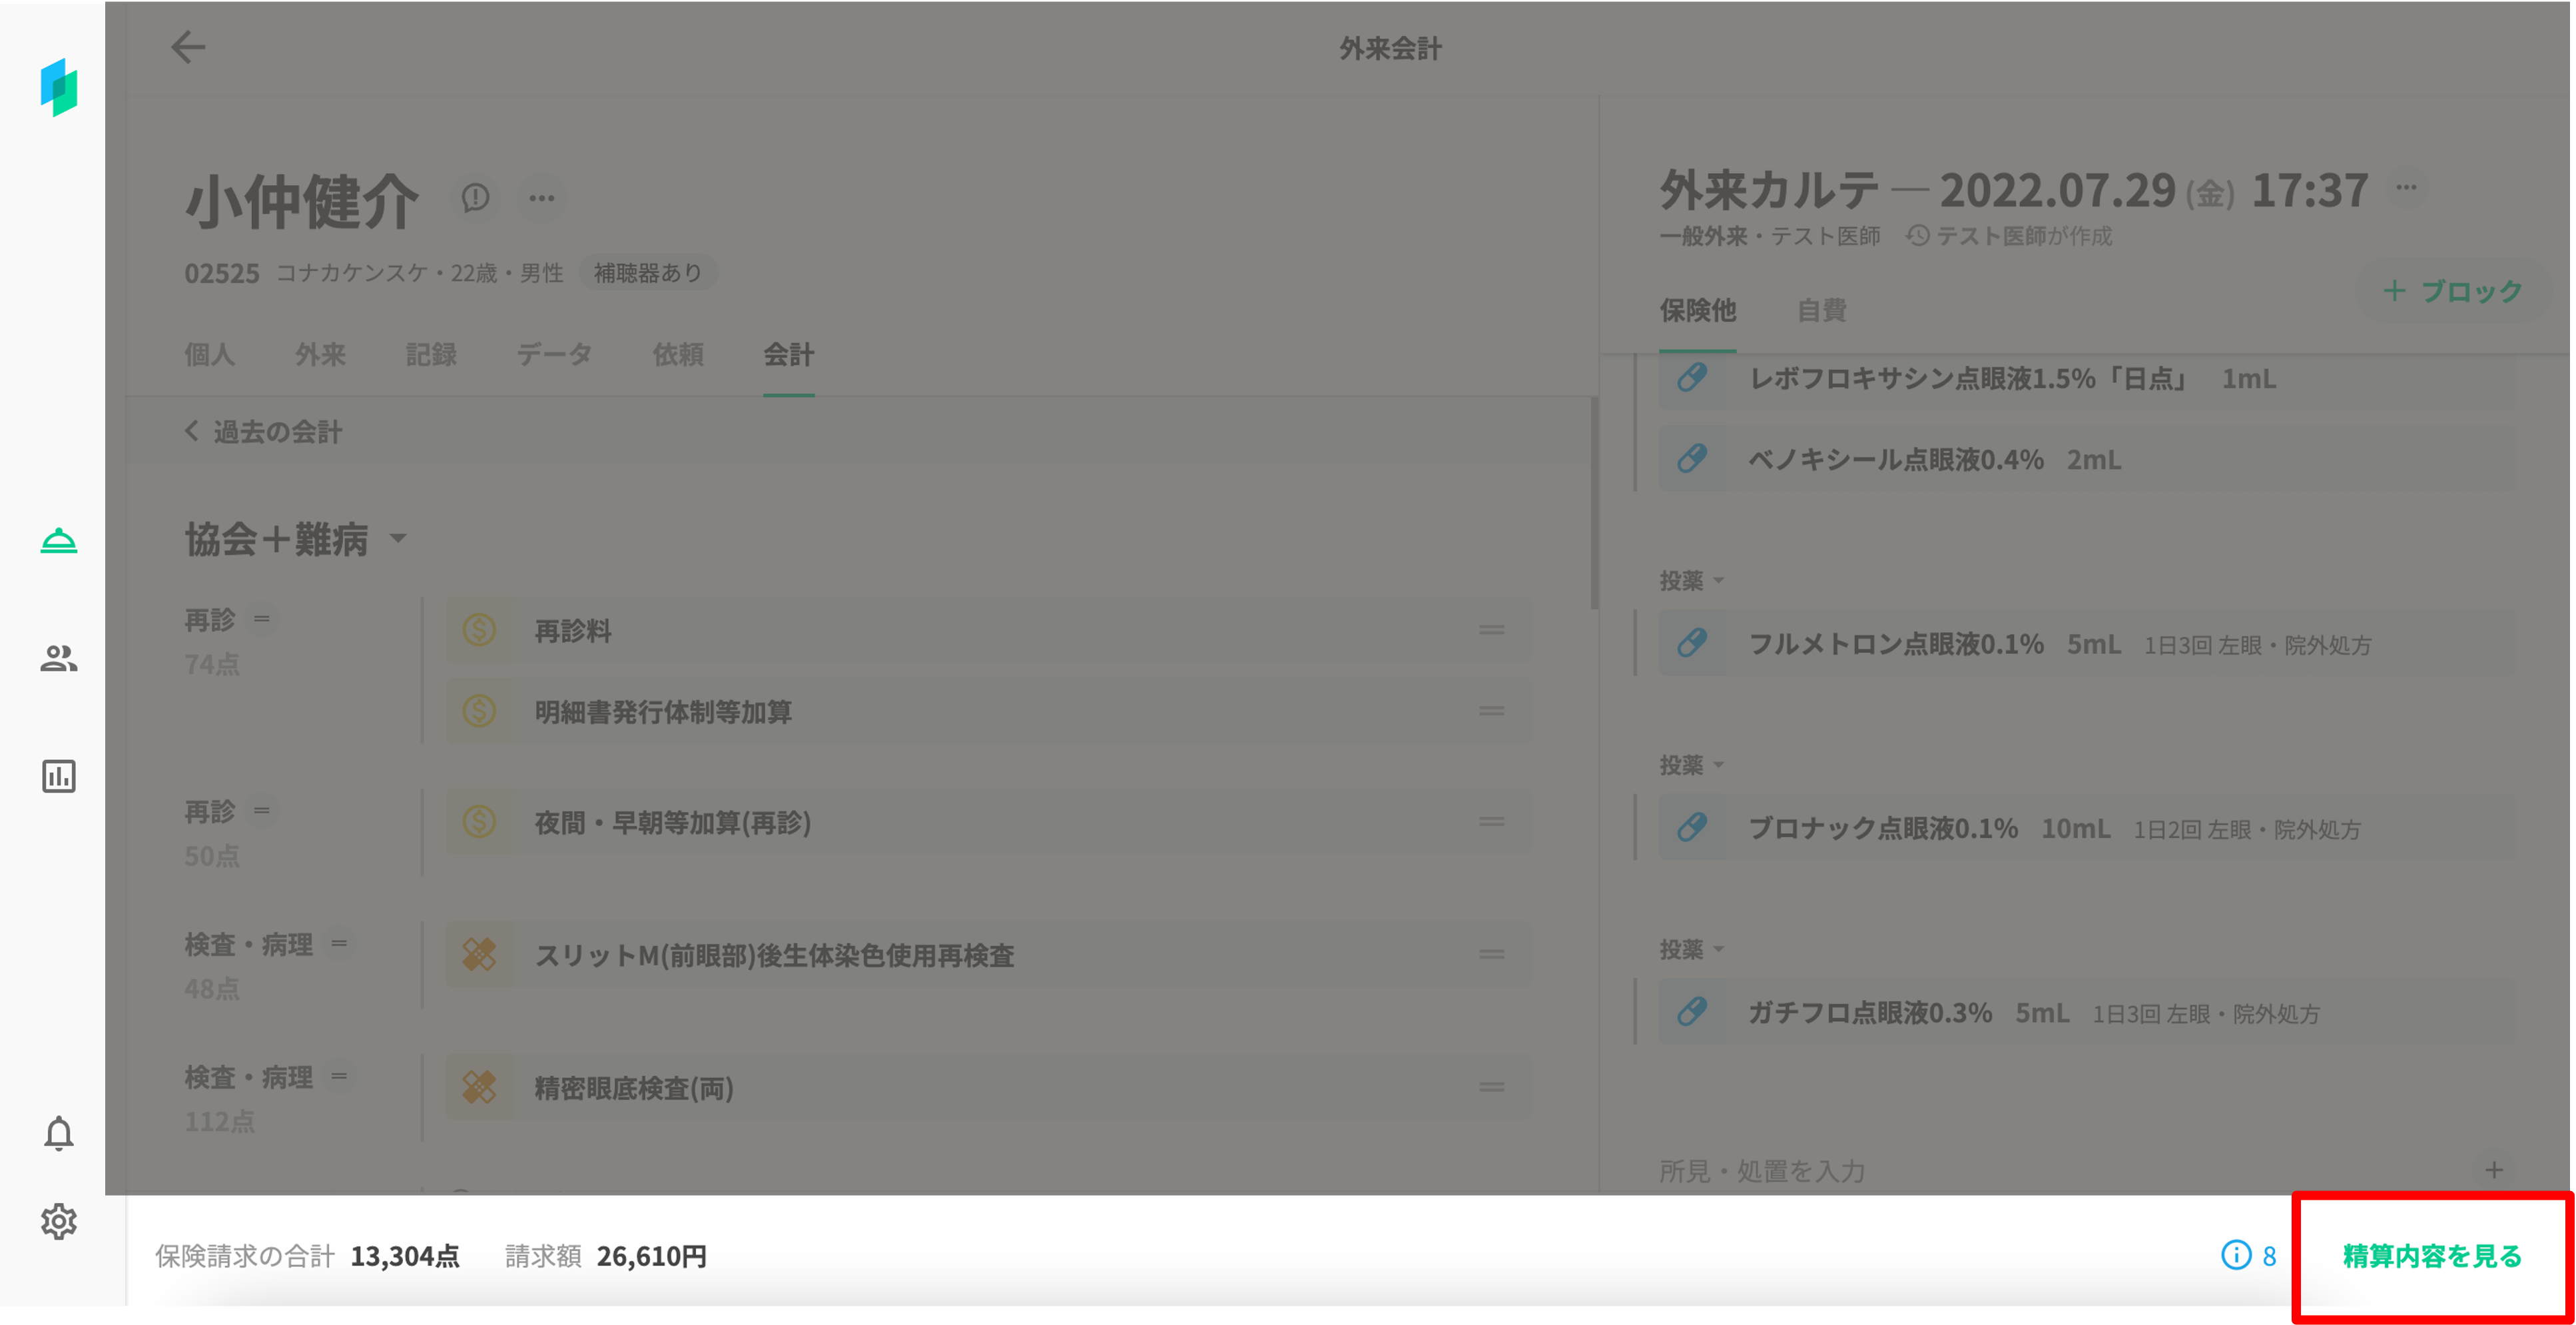Expand the 協会＋難病 insurance dropdown
The width and height of the screenshot is (2576, 1325).
pyautogui.click(x=398, y=539)
